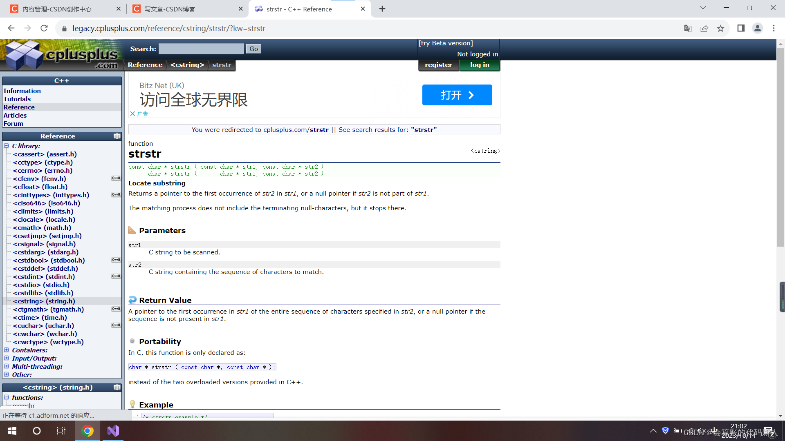Collapse the functions list in cstring panel
The width and height of the screenshot is (785, 441).
[x=7, y=397]
